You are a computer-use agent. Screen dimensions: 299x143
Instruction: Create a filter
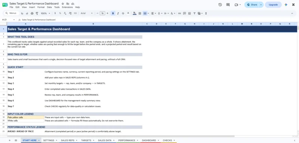[x=194, y=13]
